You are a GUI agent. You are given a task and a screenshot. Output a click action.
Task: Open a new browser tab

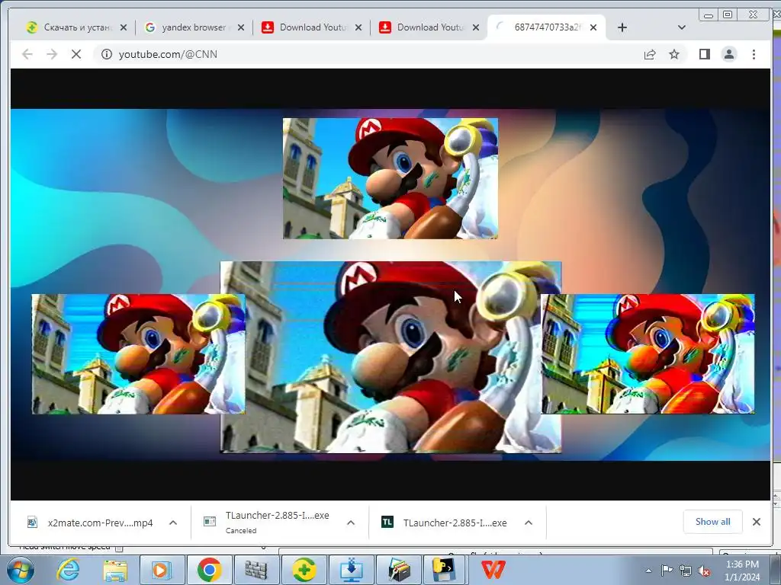[622, 27]
